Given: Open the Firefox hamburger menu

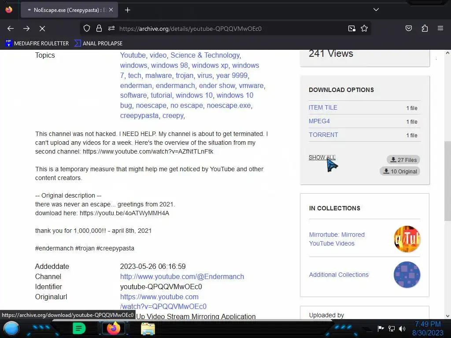Looking at the screenshot, I should 440,28.
